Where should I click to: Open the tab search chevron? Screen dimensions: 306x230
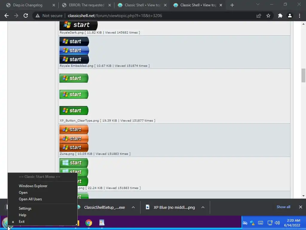(x=258, y=4)
